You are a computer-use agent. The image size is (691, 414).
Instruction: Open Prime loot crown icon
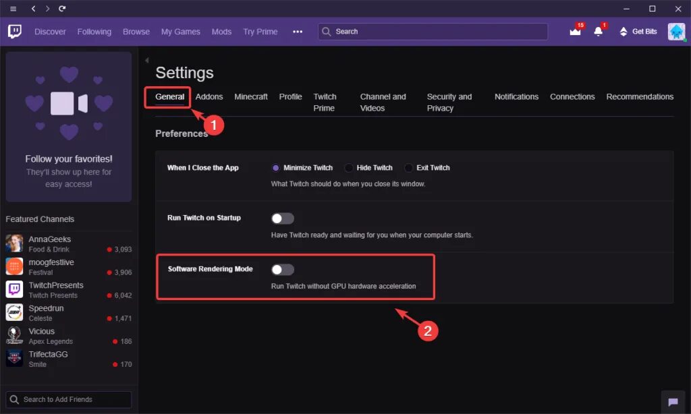[575, 31]
